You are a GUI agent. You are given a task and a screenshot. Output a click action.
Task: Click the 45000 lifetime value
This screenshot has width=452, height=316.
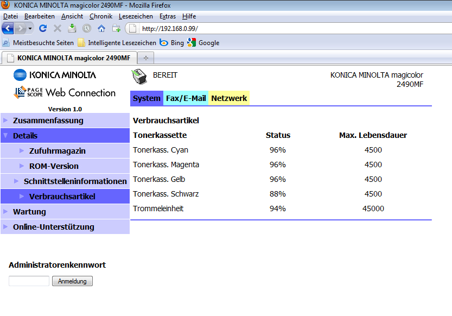[x=373, y=208]
